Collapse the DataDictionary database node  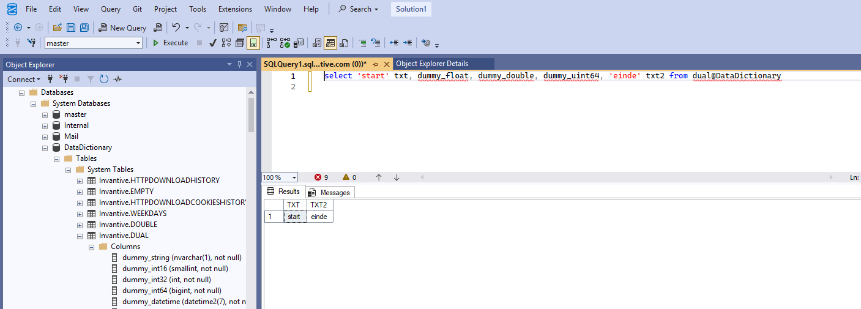pyautogui.click(x=45, y=147)
